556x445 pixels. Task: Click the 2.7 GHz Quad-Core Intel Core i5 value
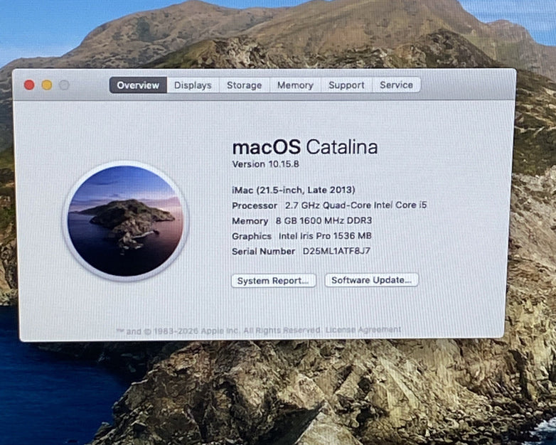pyautogui.click(x=356, y=205)
